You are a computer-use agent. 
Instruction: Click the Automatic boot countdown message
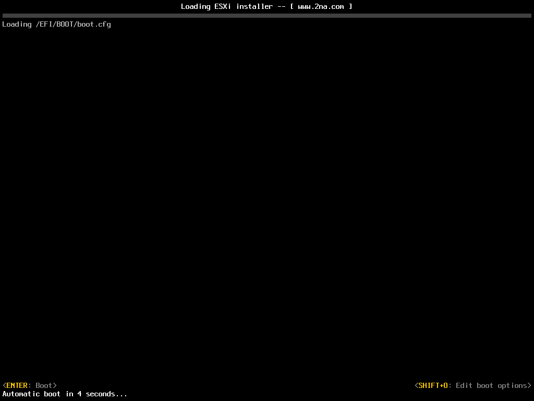(64, 394)
